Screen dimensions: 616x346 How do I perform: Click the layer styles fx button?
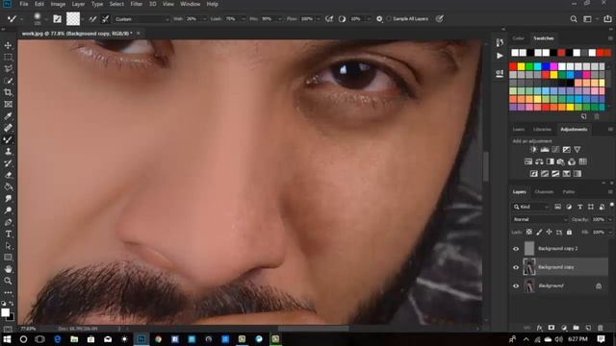coord(539,328)
